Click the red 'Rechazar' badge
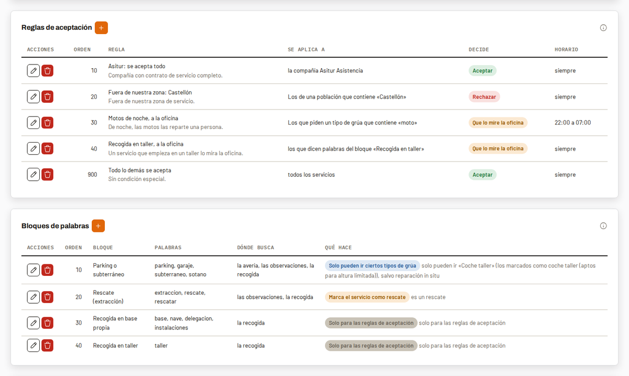The image size is (629, 376). (484, 96)
